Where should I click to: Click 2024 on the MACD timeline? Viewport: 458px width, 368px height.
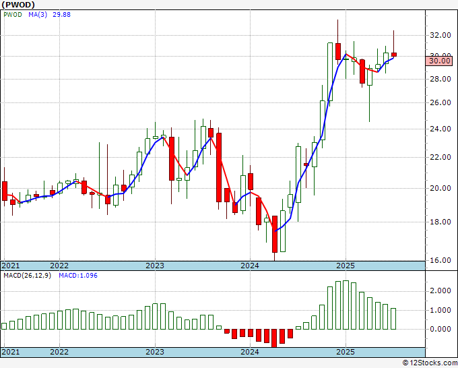[250, 352]
